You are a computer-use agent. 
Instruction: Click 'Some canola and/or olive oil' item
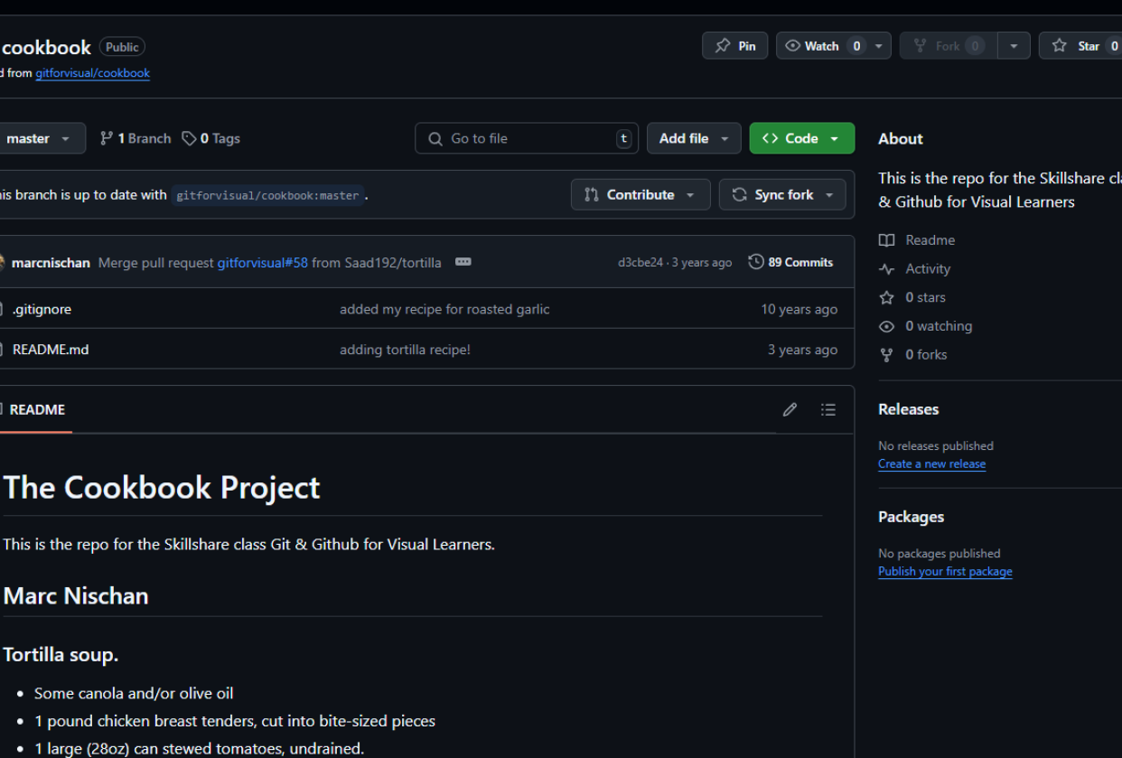[134, 694]
